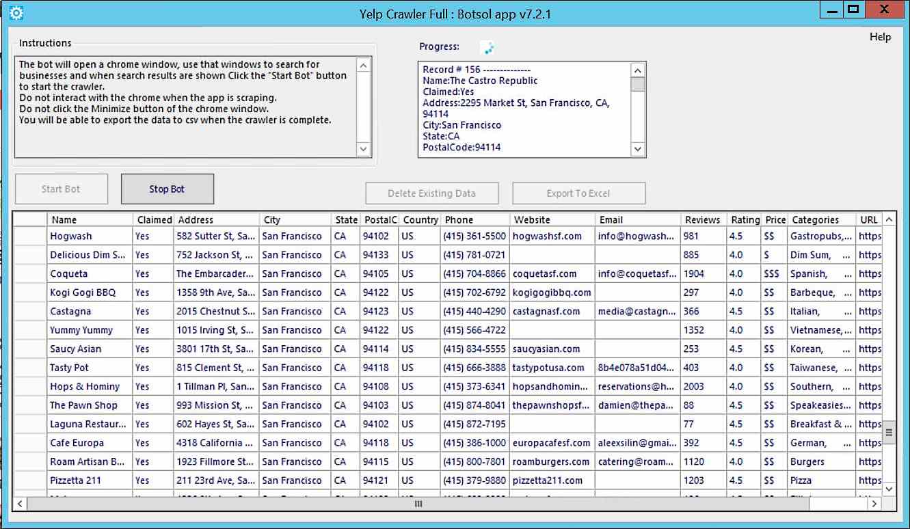
Task: Sort by the Name column header
Action: point(90,220)
